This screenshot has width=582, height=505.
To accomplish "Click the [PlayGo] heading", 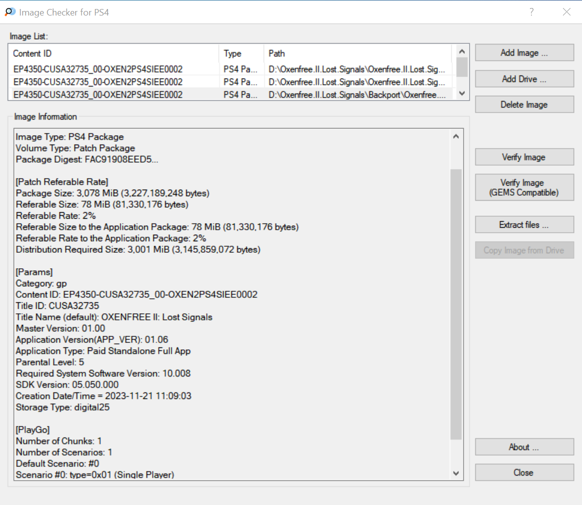I will [33, 429].
